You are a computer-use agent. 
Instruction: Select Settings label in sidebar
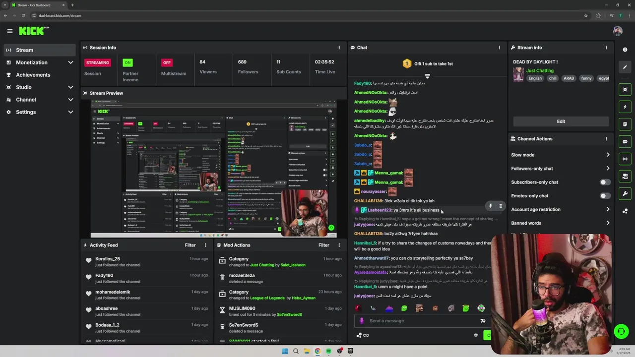(26, 112)
